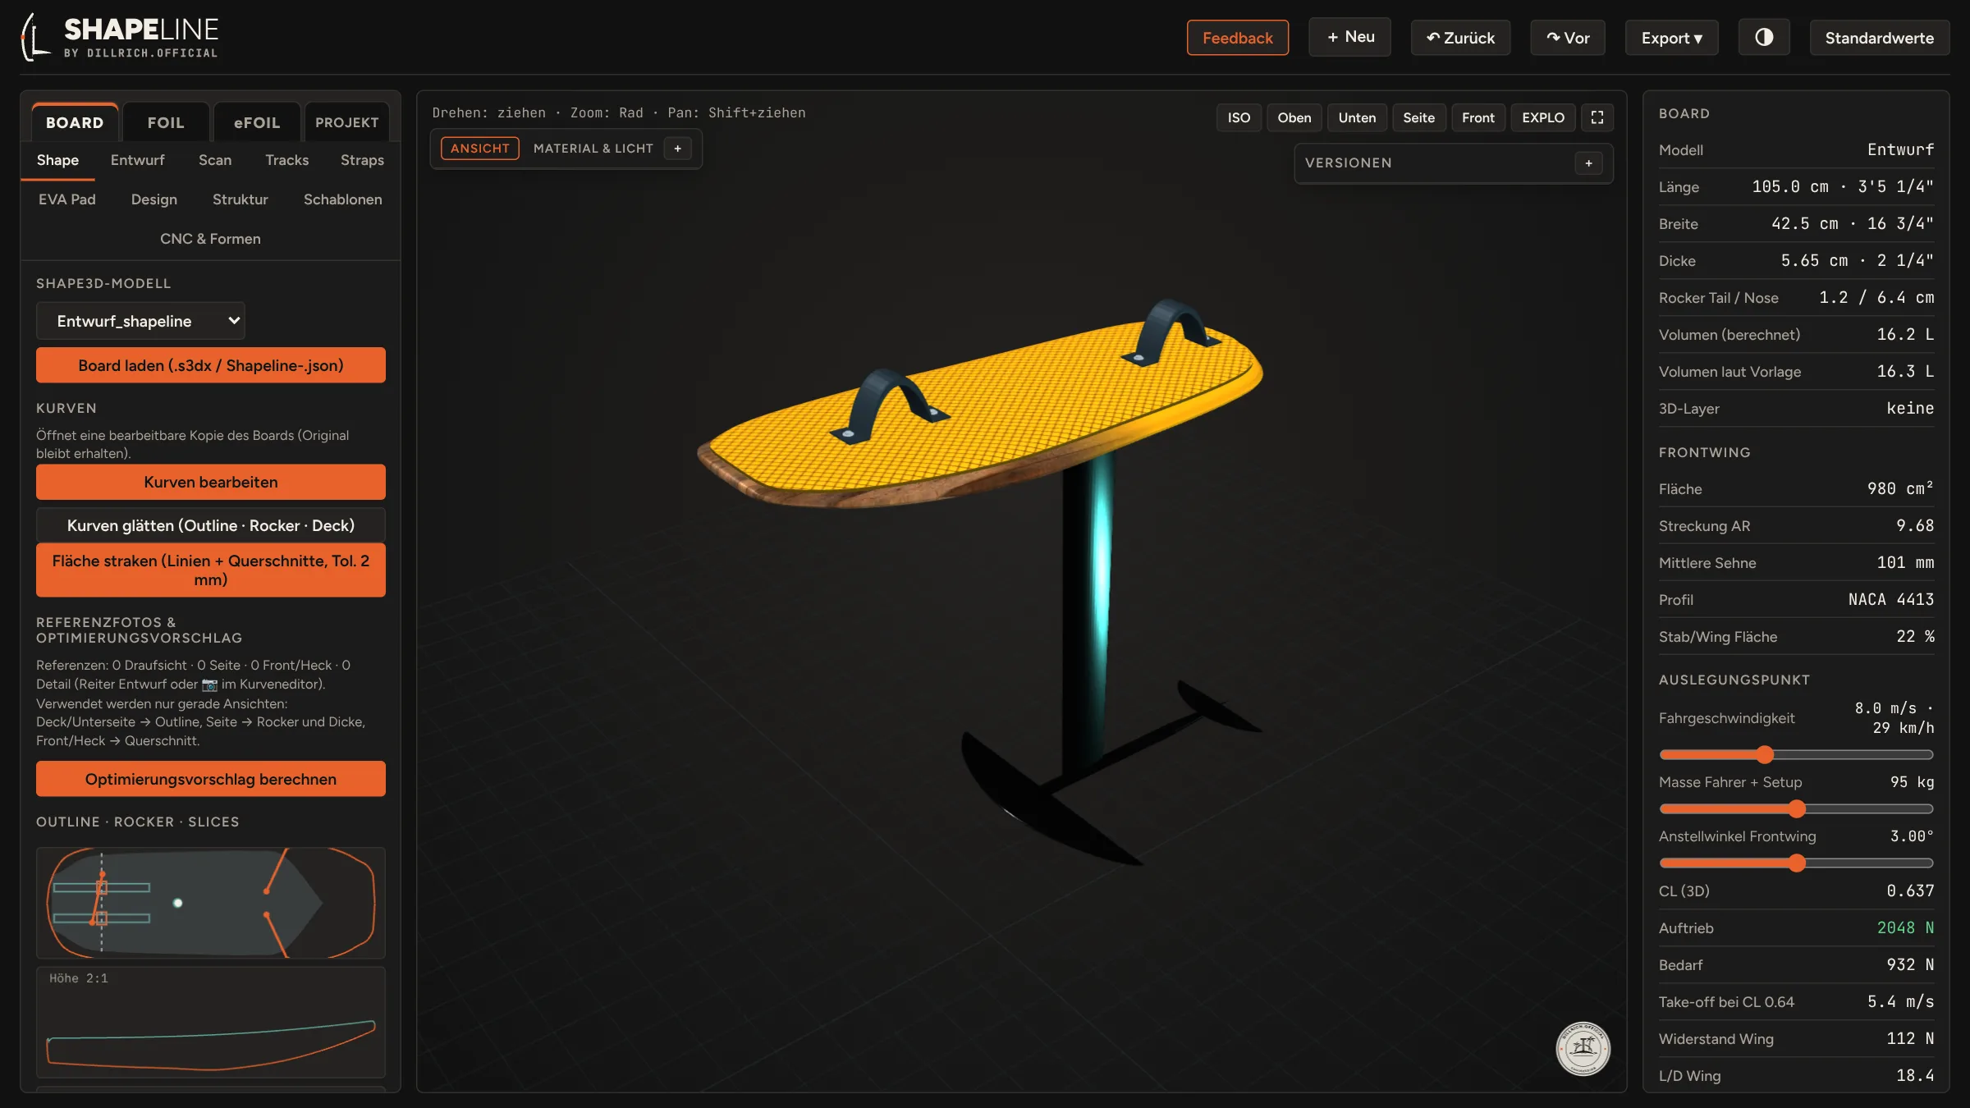This screenshot has height=1108, width=1970.
Task: Reset with the Standardwerte button
Action: [x=1880, y=38]
